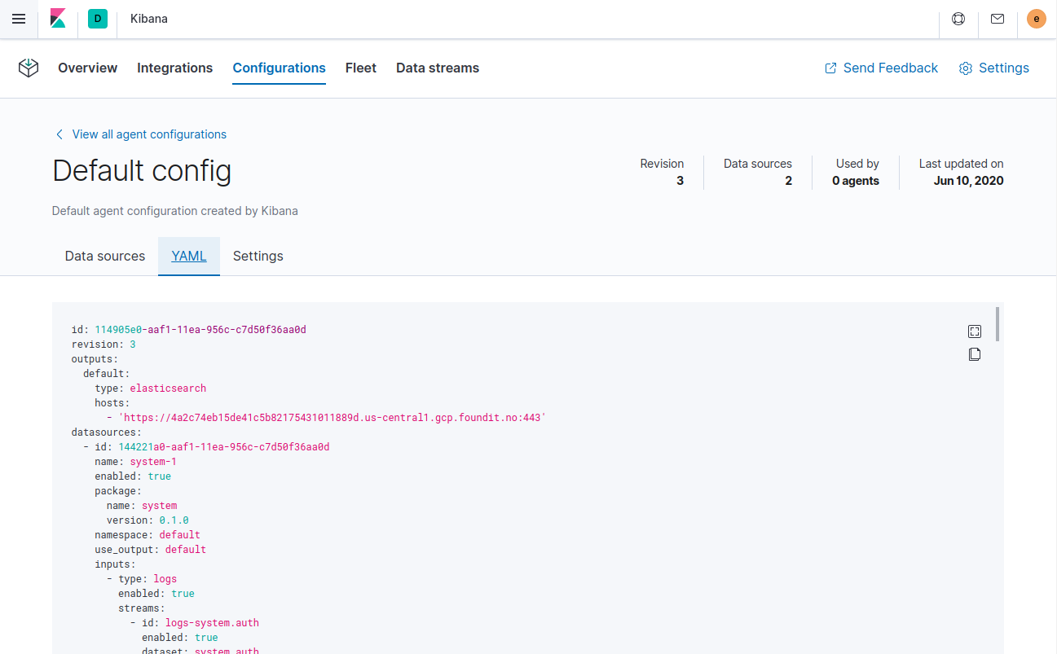Go to the Fleet tab
The image size is (1057, 654).
pos(360,68)
